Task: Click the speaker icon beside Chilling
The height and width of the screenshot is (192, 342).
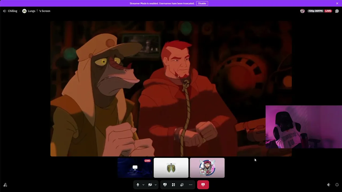Action: click(x=5, y=11)
